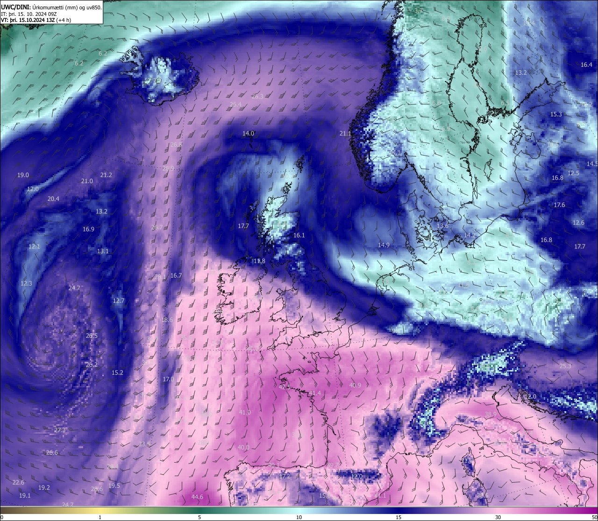The height and width of the screenshot is (521, 598).
Task: Click the map value '26.8'
Action: point(176,144)
